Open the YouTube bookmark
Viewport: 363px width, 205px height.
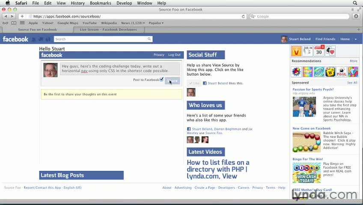click(x=89, y=23)
